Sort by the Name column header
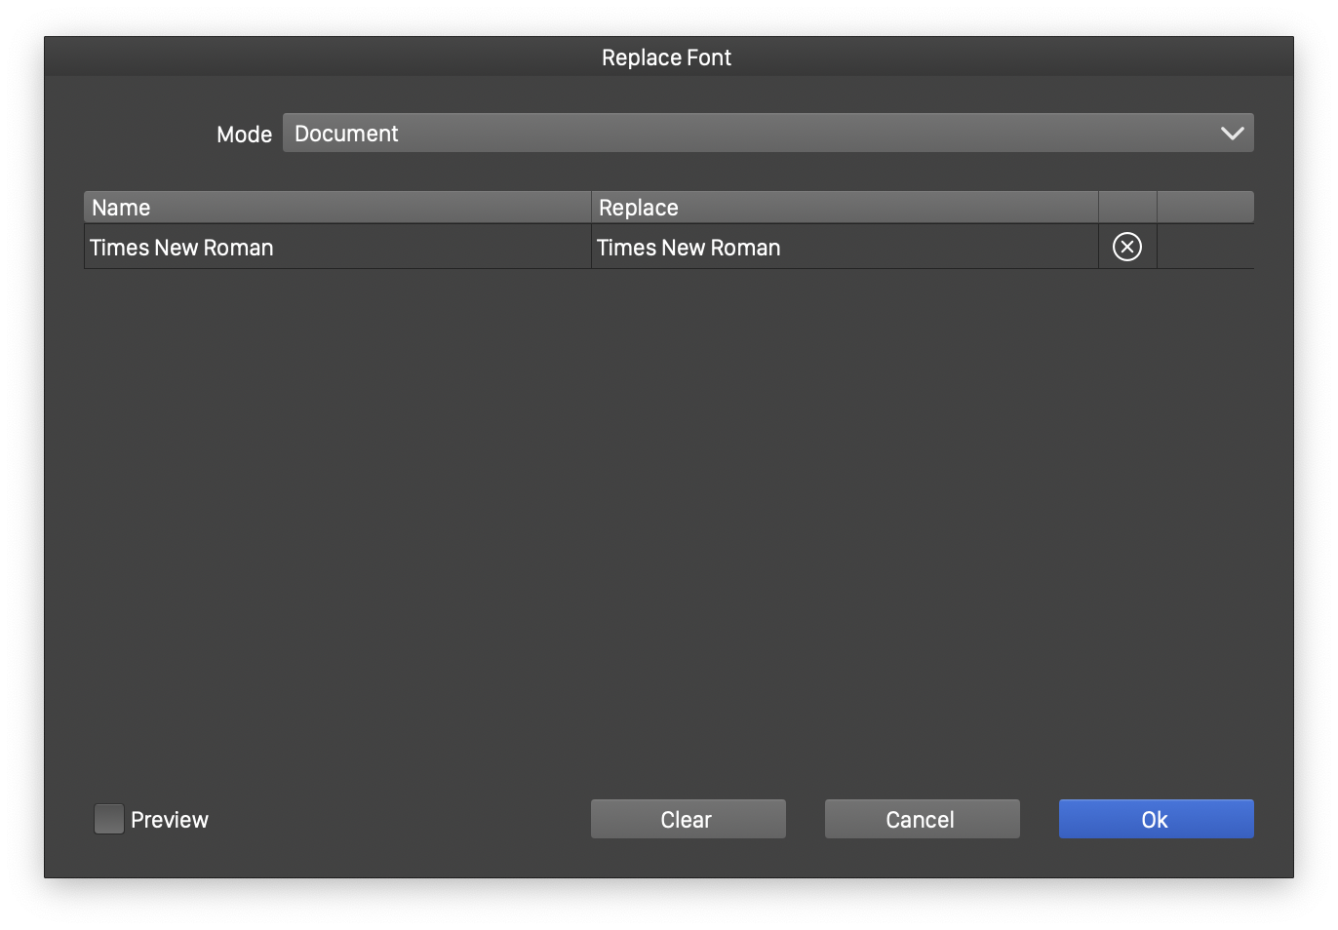Image resolution: width=1338 pixels, height=930 pixels. click(336, 208)
